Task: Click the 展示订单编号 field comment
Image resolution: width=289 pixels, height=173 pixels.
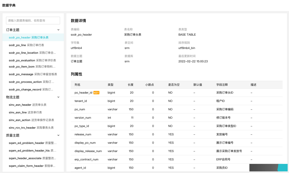Action: click(225, 143)
